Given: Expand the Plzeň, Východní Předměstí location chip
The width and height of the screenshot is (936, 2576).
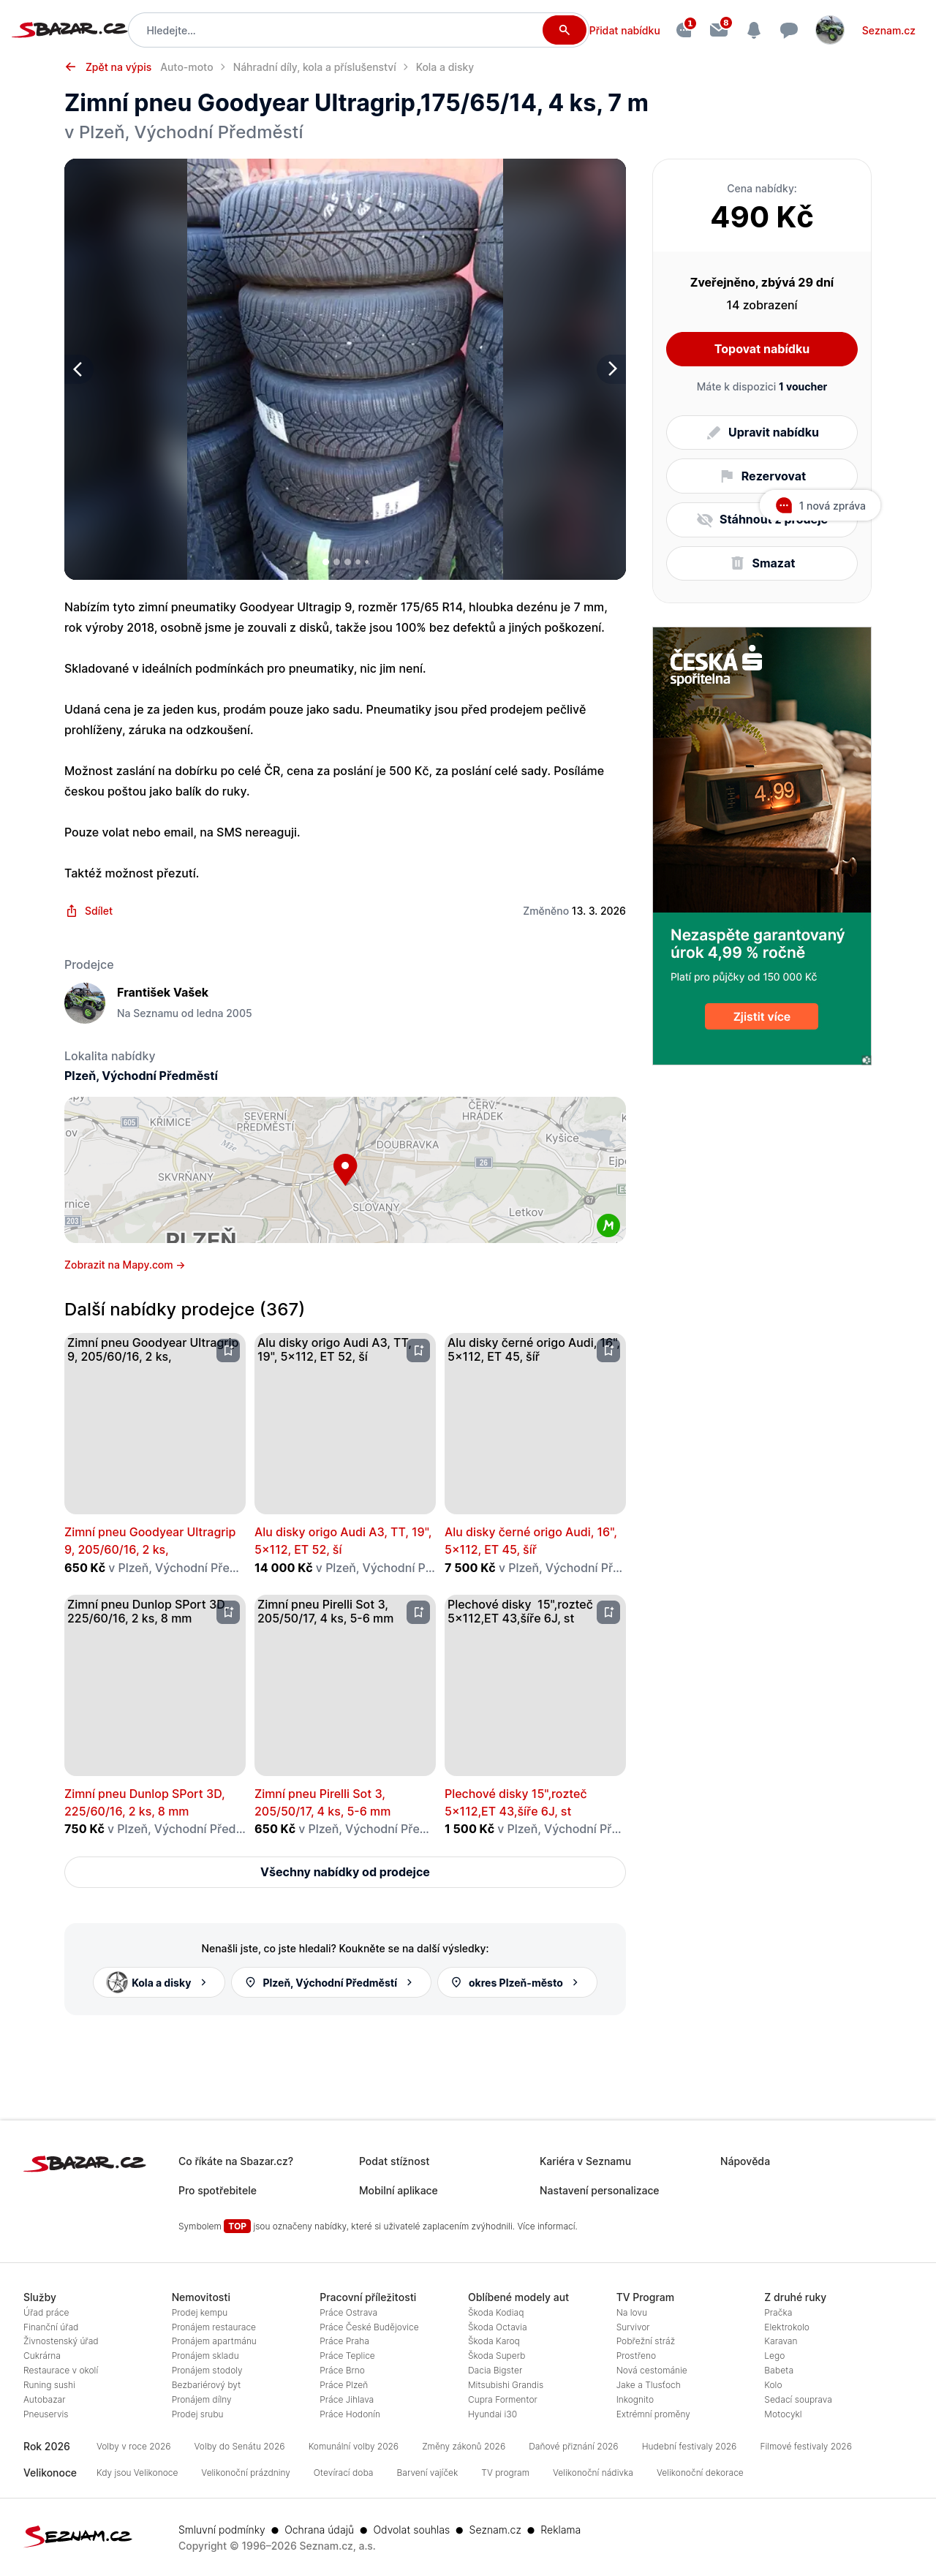Looking at the screenshot, I should (x=331, y=1982).
